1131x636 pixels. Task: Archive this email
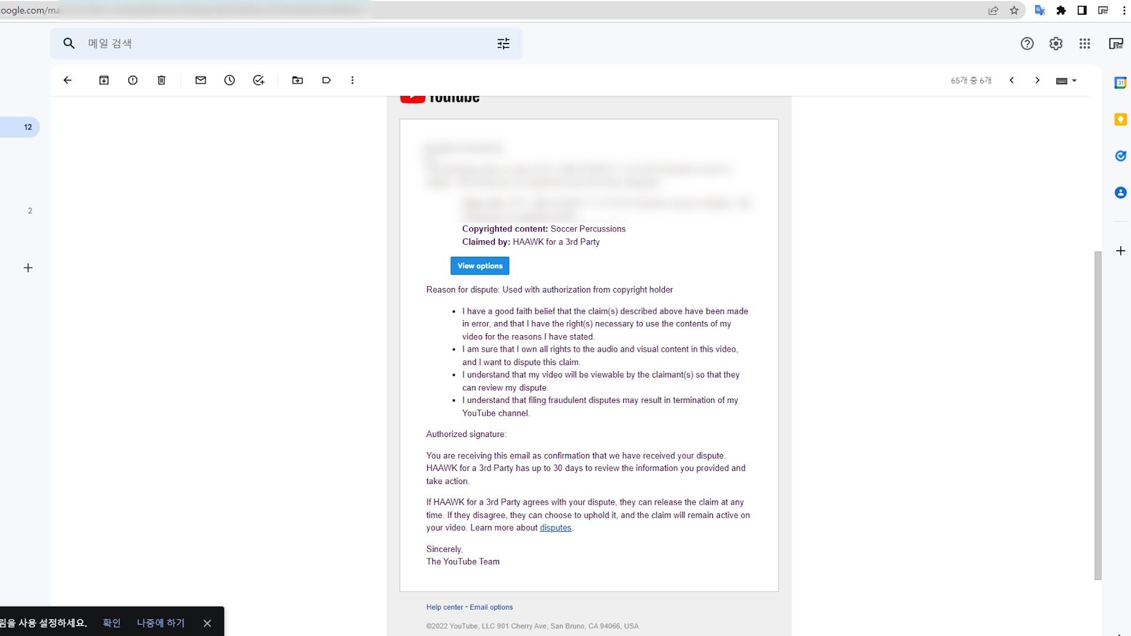tap(104, 80)
